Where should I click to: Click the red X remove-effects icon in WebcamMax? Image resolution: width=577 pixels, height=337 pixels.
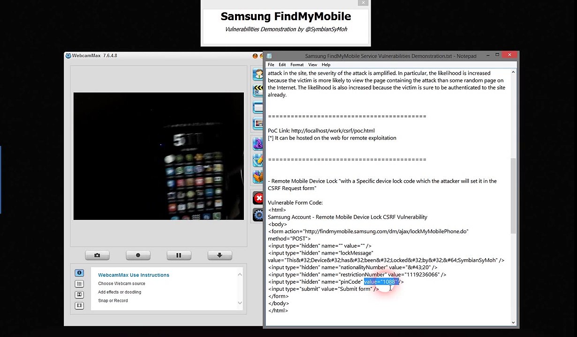coord(258,198)
